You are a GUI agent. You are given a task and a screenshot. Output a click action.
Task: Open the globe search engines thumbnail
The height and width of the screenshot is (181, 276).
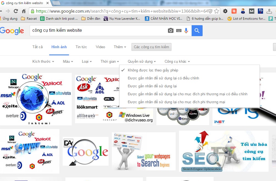tap(36, 99)
